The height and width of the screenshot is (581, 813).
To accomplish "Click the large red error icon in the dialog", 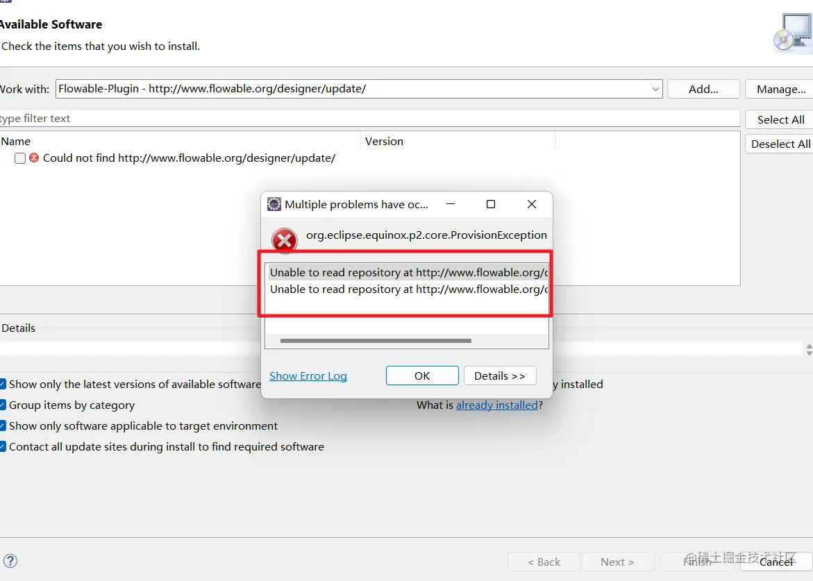I will click(284, 240).
